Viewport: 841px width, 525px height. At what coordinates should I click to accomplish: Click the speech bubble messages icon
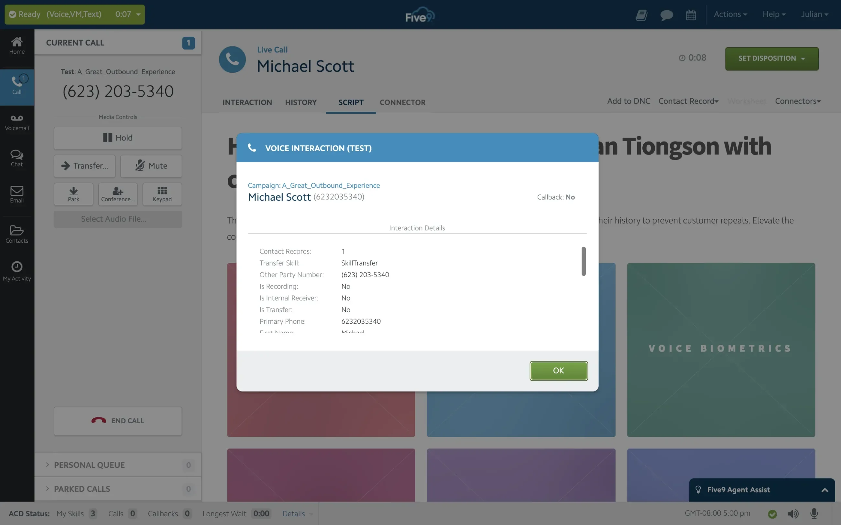(666, 15)
